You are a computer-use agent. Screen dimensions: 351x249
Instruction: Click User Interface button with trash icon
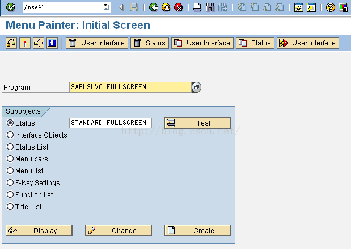coord(97,43)
